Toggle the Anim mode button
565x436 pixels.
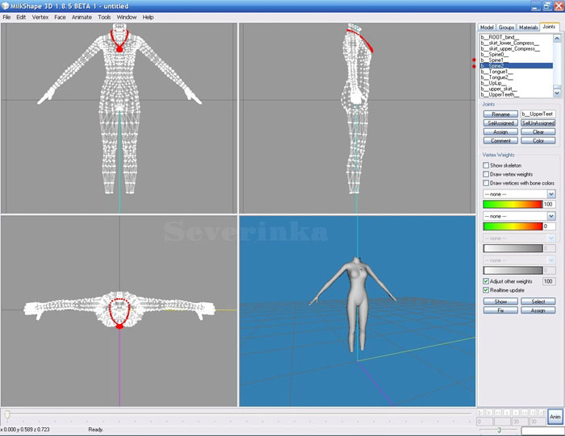[x=555, y=417]
